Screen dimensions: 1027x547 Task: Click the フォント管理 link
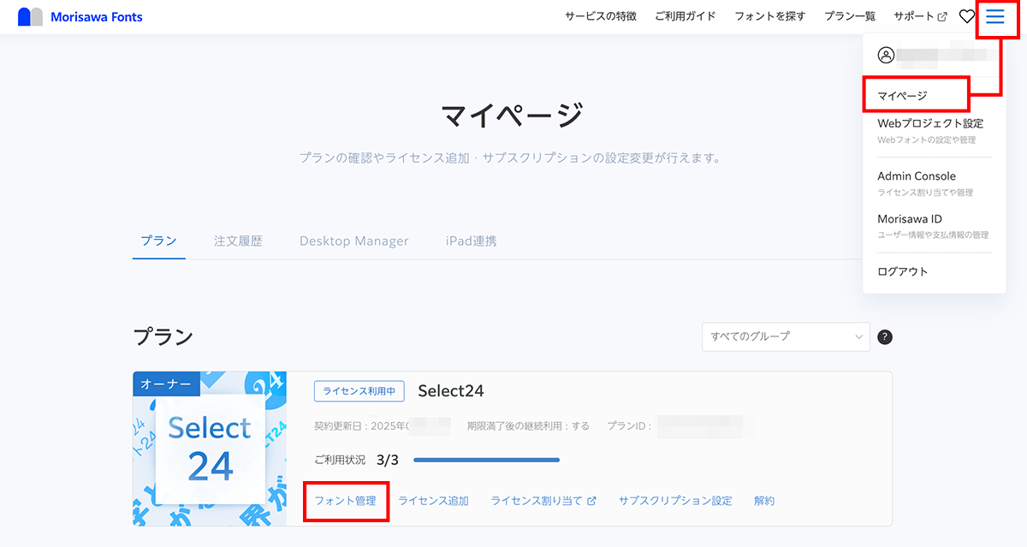[x=345, y=501]
